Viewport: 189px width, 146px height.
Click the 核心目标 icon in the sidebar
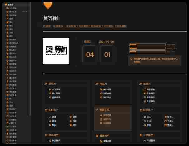7,12
